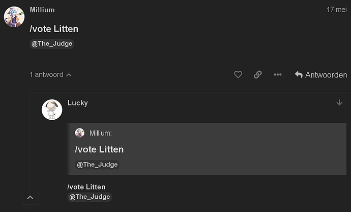This screenshot has width=351, height=212.
Task: Click the 17 mei post date
Action: (x=336, y=10)
